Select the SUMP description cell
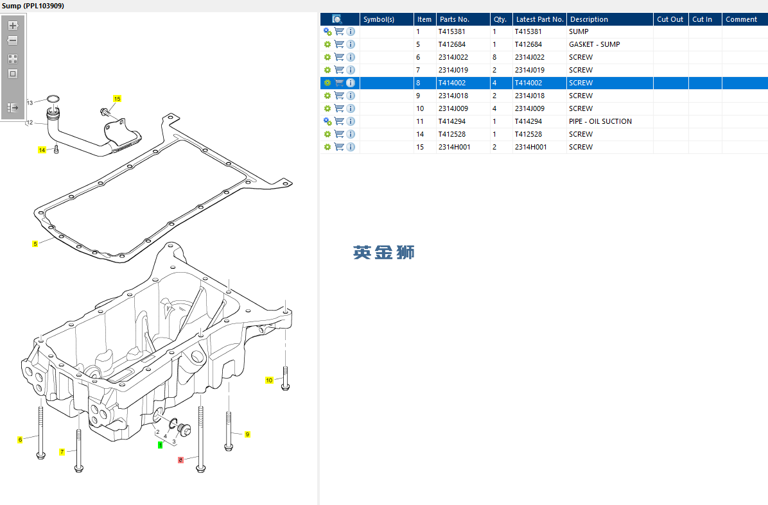Viewport: 768px width, 505px height. click(610, 31)
